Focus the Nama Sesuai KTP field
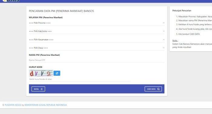This screenshot has width=212, height=114. [x=97, y=60]
